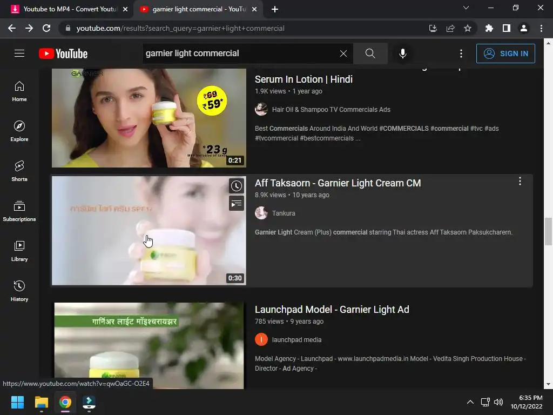This screenshot has width=553, height=415.
Task: Click the scrollbar up arrow
Action: click(548, 43)
